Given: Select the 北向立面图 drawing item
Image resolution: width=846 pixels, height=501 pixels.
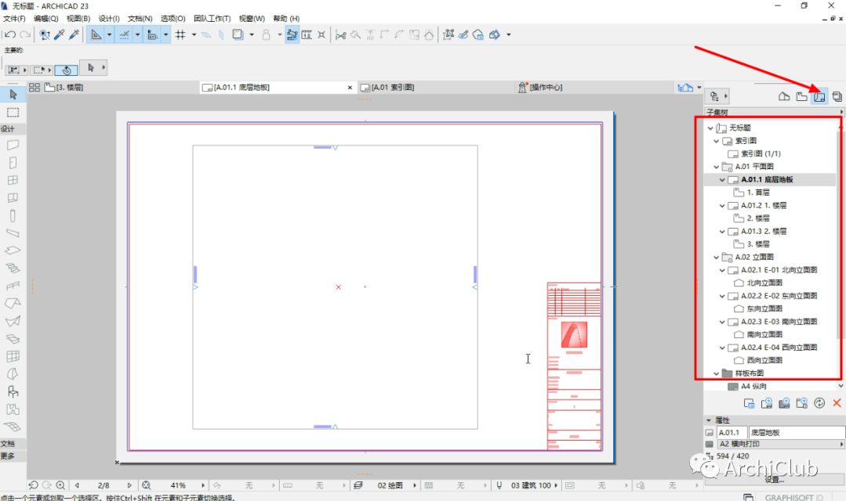Looking at the screenshot, I should tap(764, 283).
